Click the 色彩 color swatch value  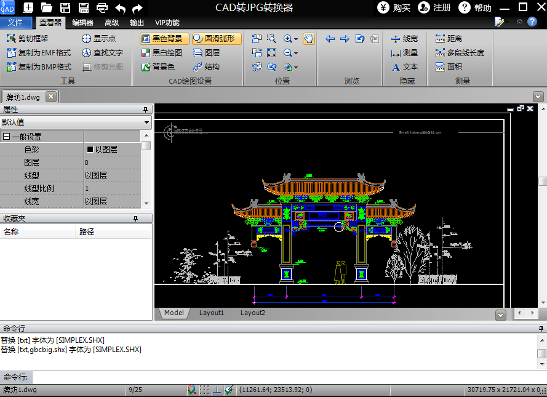tap(90, 150)
